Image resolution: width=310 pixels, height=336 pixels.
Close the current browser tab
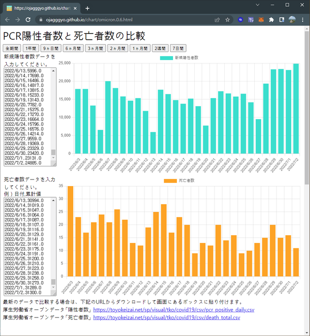click(75, 8)
